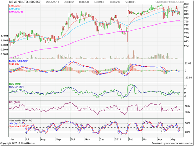Click the volume value V=18.3K
Screen dimensions: 194x146
tap(130, 2)
